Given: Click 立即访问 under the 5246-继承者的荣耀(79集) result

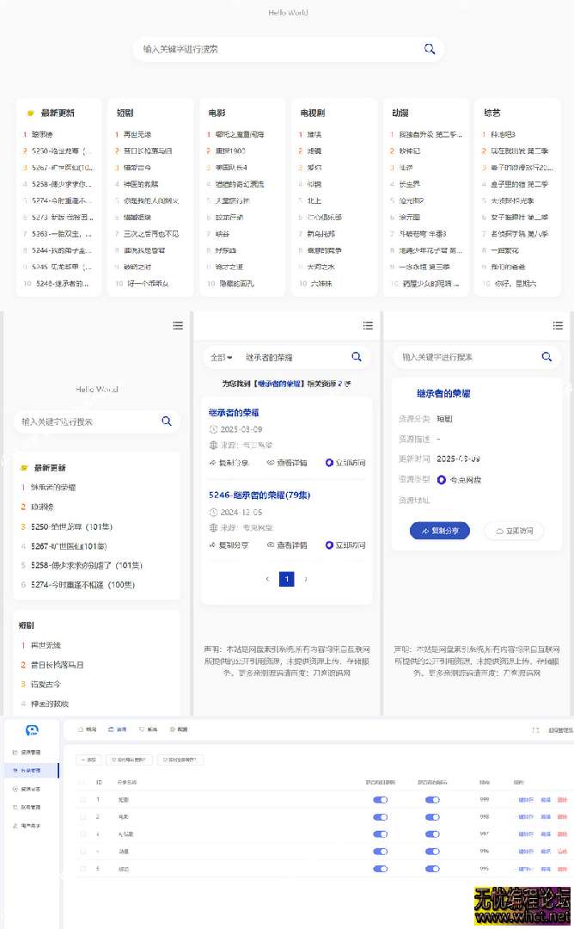Looking at the screenshot, I should pos(345,545).
